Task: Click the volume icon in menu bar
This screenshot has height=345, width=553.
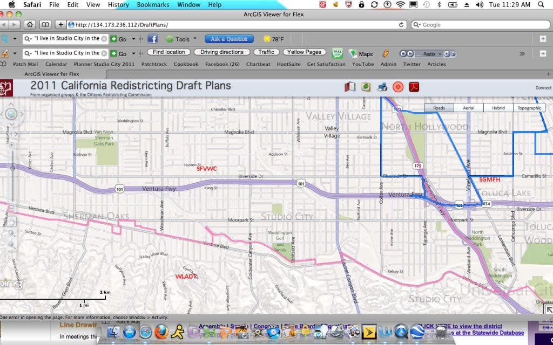Action: point(480,4)
